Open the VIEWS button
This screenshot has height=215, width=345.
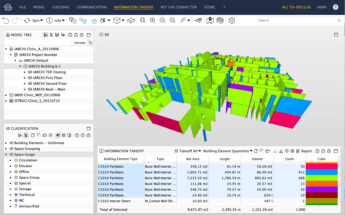(x=321, y=7)
